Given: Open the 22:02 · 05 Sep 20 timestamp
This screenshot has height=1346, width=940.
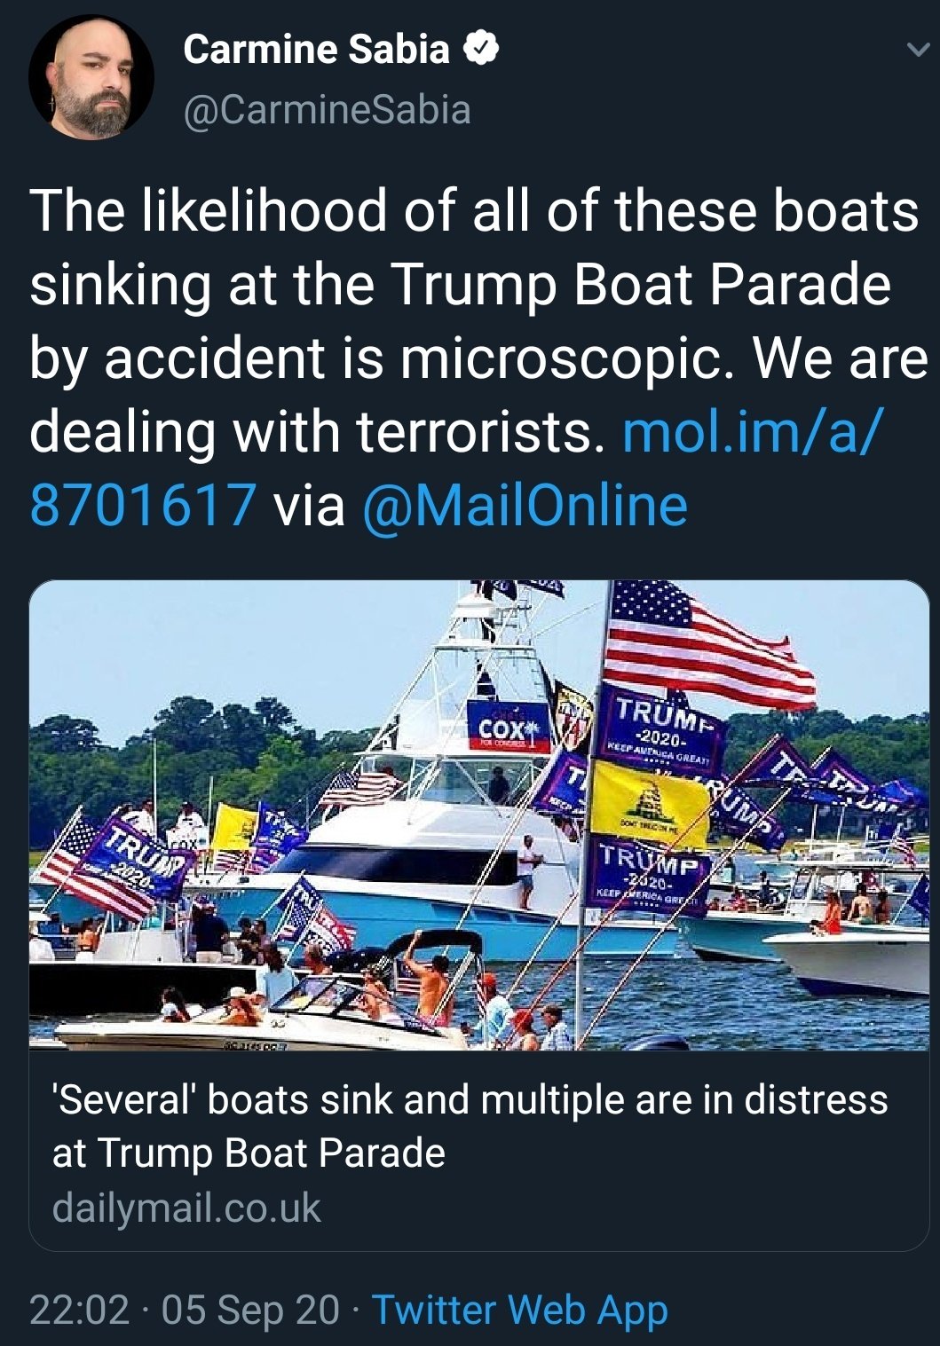Looking at the screenshot, I should coord(185,1310).
